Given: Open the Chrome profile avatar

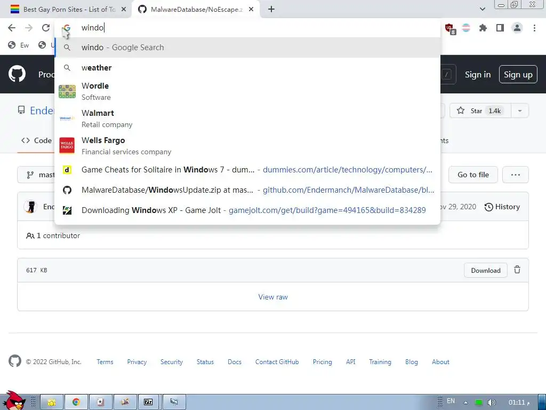Looking at the screenshot, I should tap(517, 28).
